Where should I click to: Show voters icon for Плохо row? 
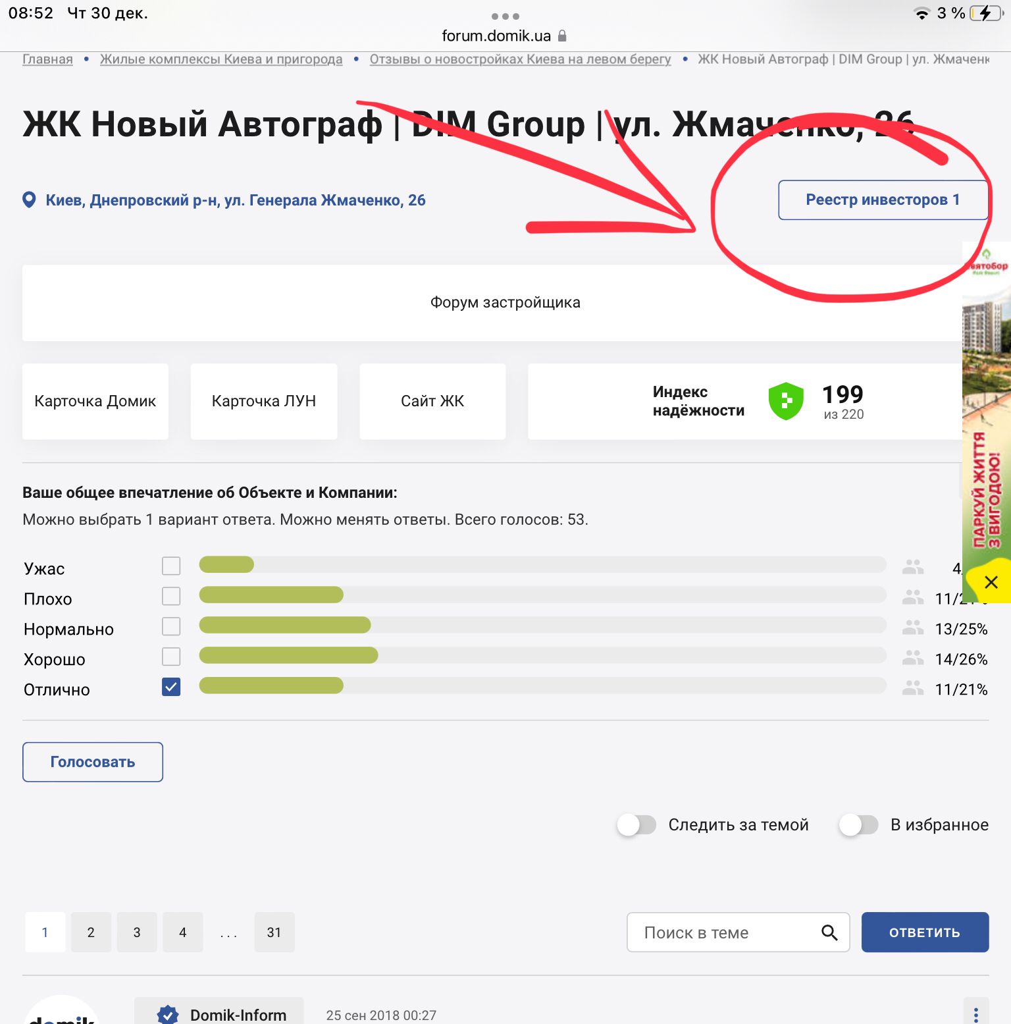point(913,597)
